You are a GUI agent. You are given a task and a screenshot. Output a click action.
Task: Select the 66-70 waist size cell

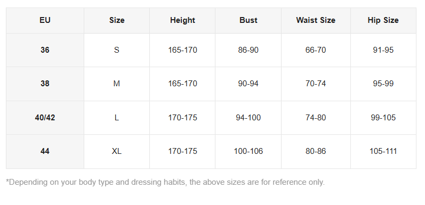point(316,50)
